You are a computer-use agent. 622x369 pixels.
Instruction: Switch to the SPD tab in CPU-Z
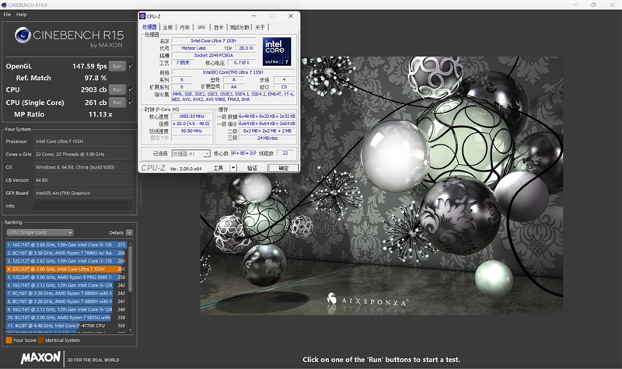(201, 27)
